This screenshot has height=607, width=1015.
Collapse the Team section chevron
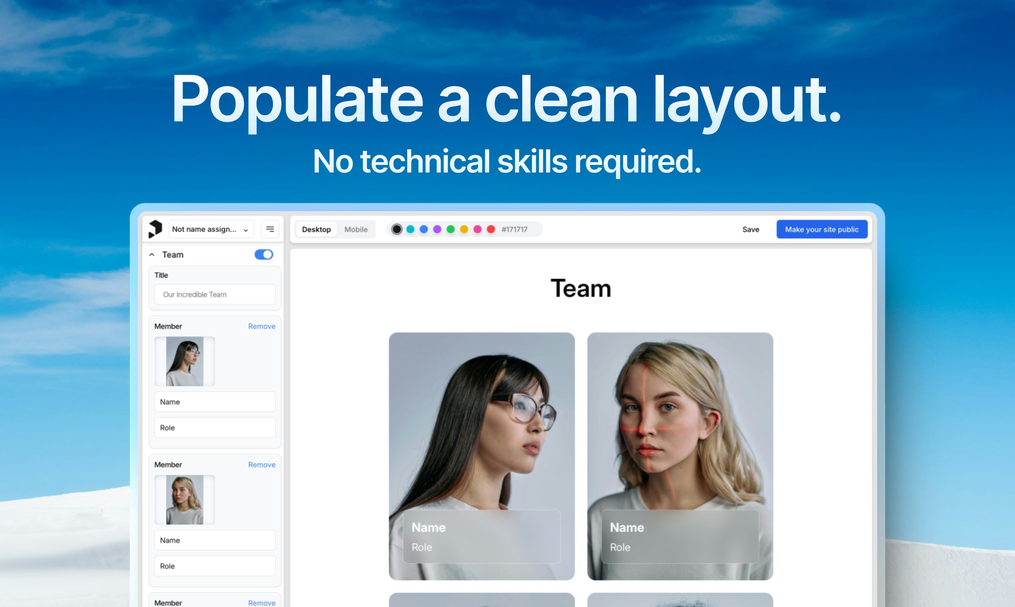[x=152, y=254]
